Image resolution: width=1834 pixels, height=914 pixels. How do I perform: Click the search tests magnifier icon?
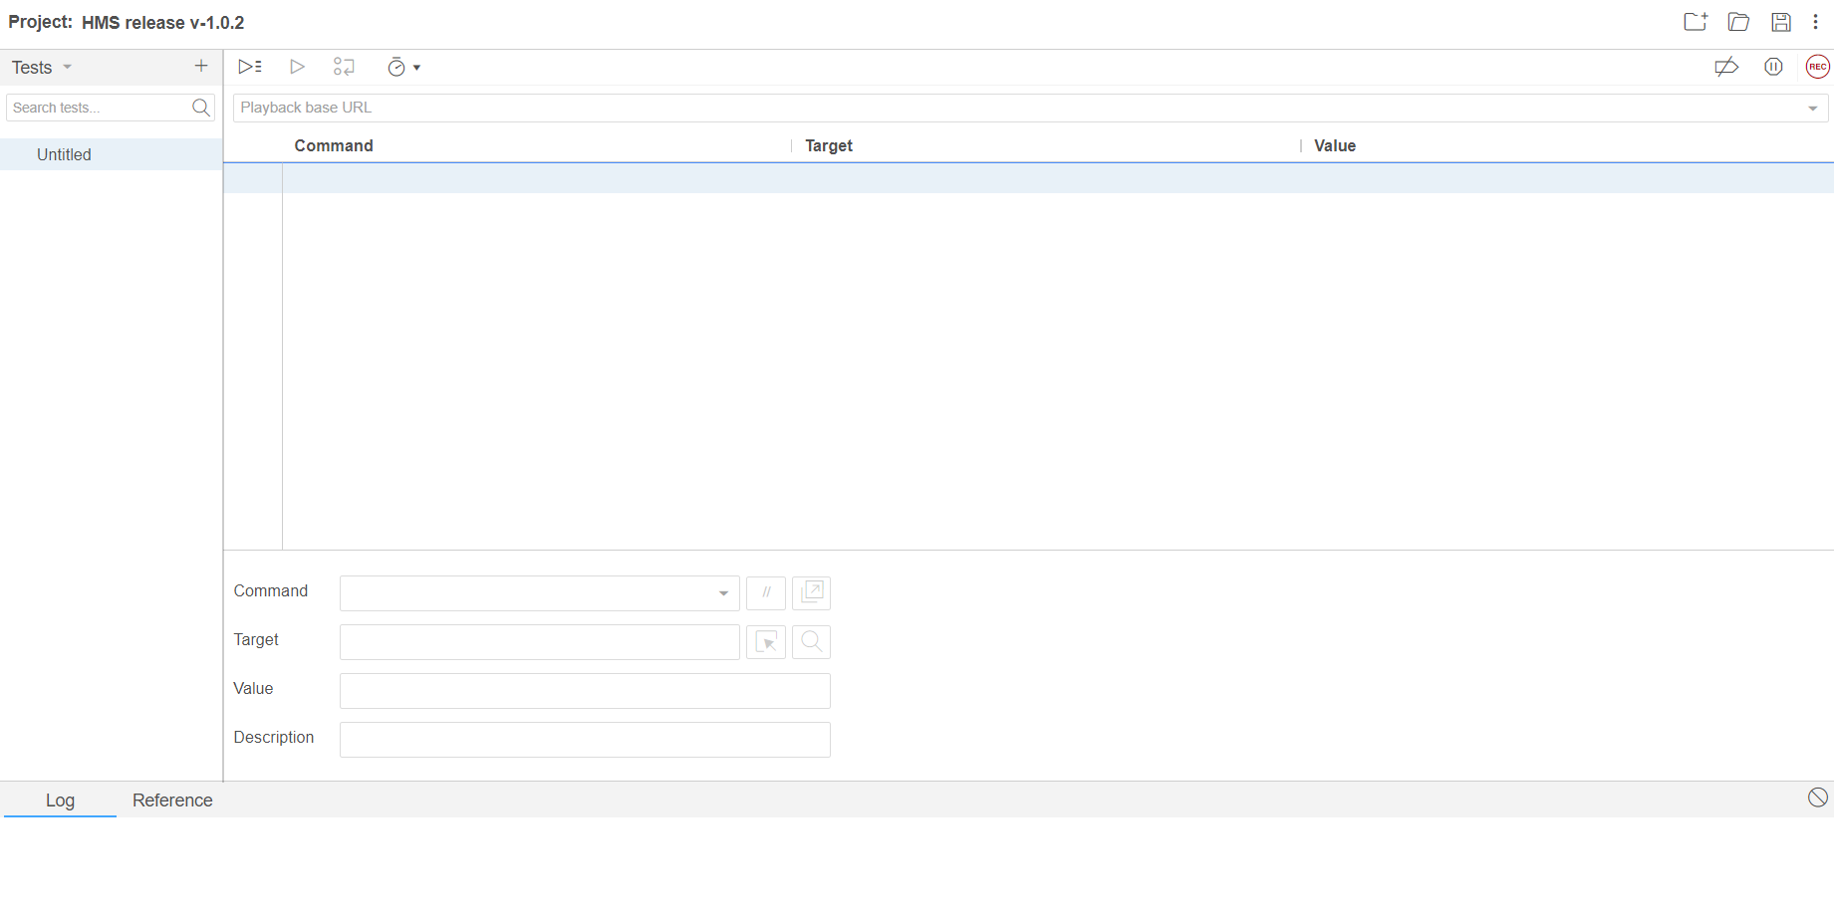(201, 108)
